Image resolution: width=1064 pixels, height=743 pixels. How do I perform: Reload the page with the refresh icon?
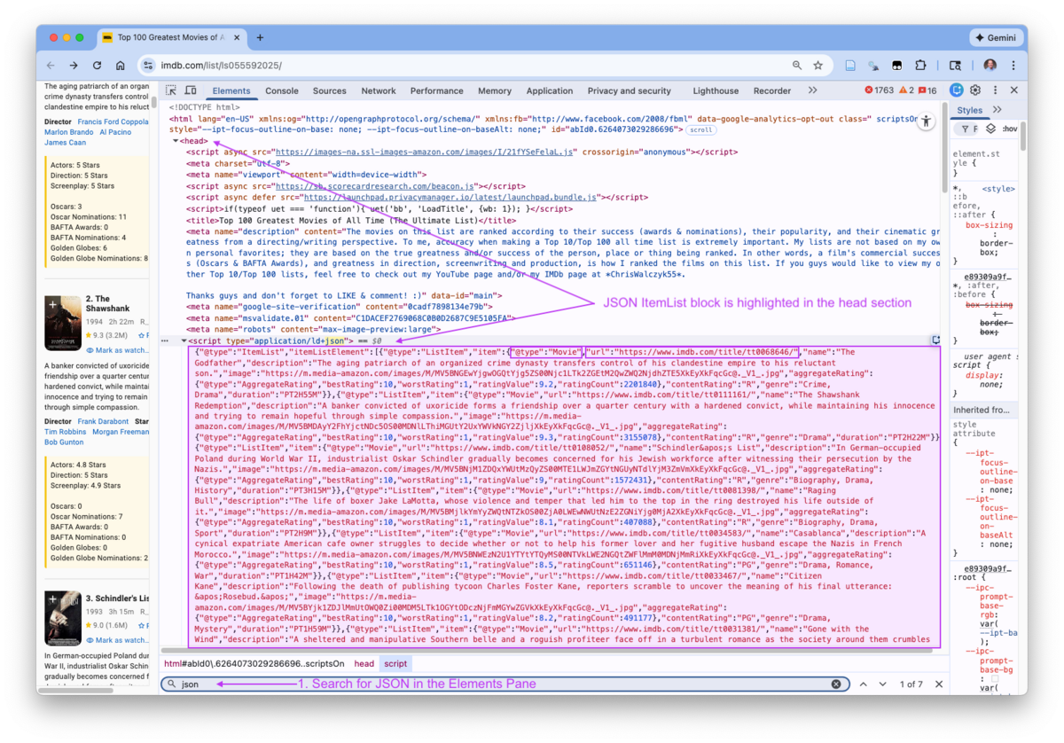[97, 64]
